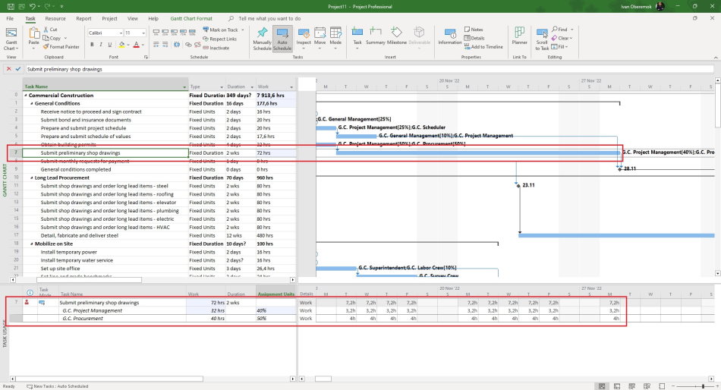Viewport: 721px width, 390px height.
Task: Mark task 0% complete
Action: point(156,33)
